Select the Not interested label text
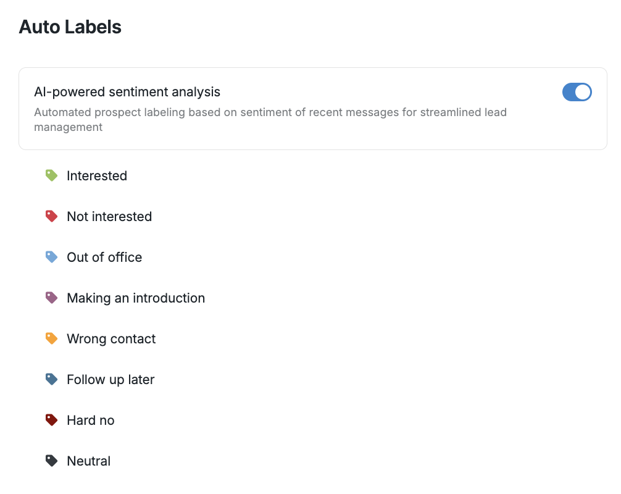 click(x=109, y=217)
